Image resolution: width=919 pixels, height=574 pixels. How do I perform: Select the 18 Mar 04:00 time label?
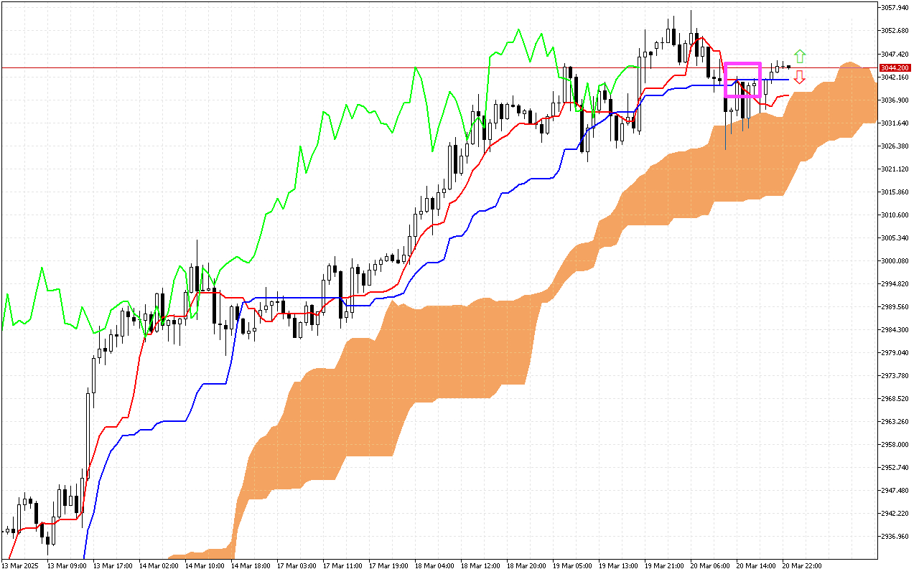tap(434, 566)
